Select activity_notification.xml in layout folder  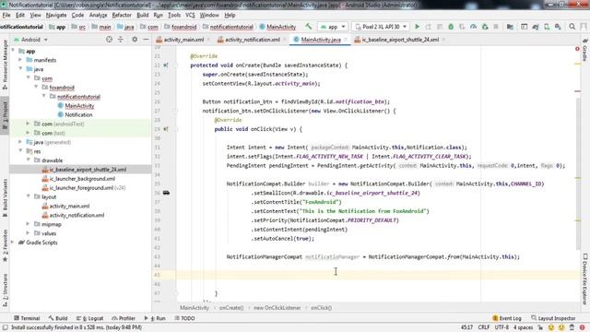[77, 215]
